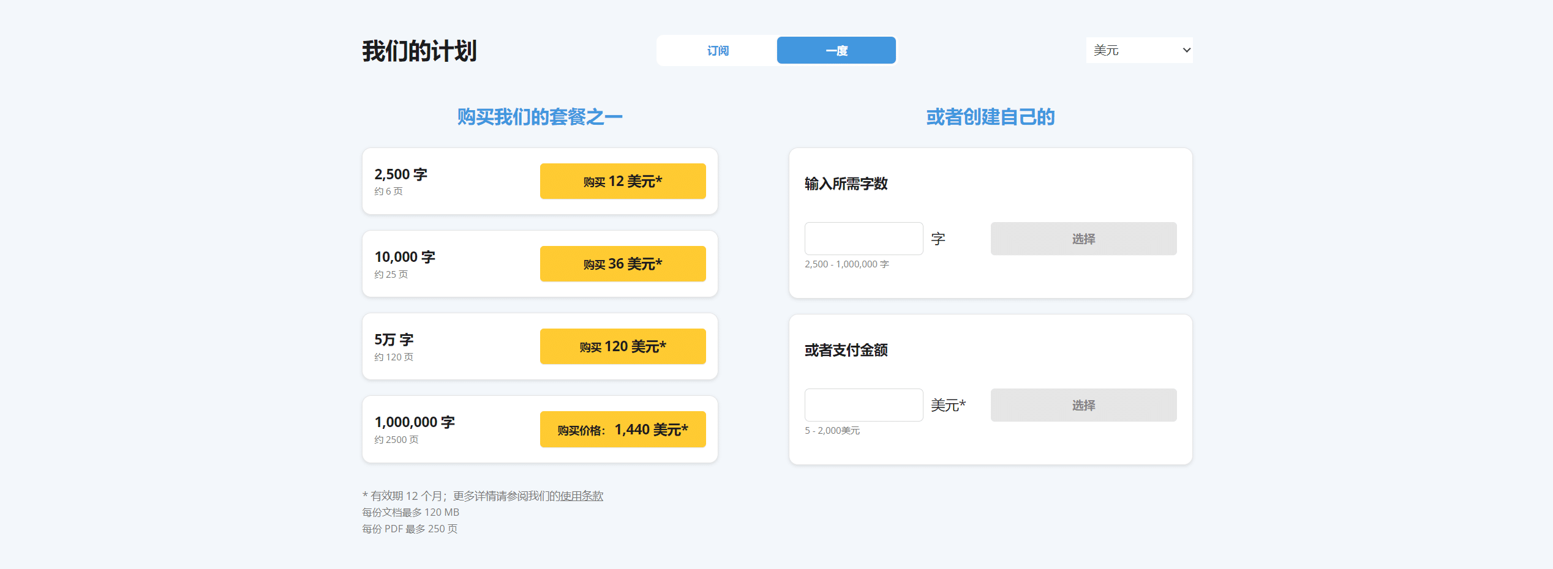The width and height of the screenshot is (1553, 569).
Task: Click the 我们的计划 page heading
Action: pyautogui.click(x=419, y=51)
